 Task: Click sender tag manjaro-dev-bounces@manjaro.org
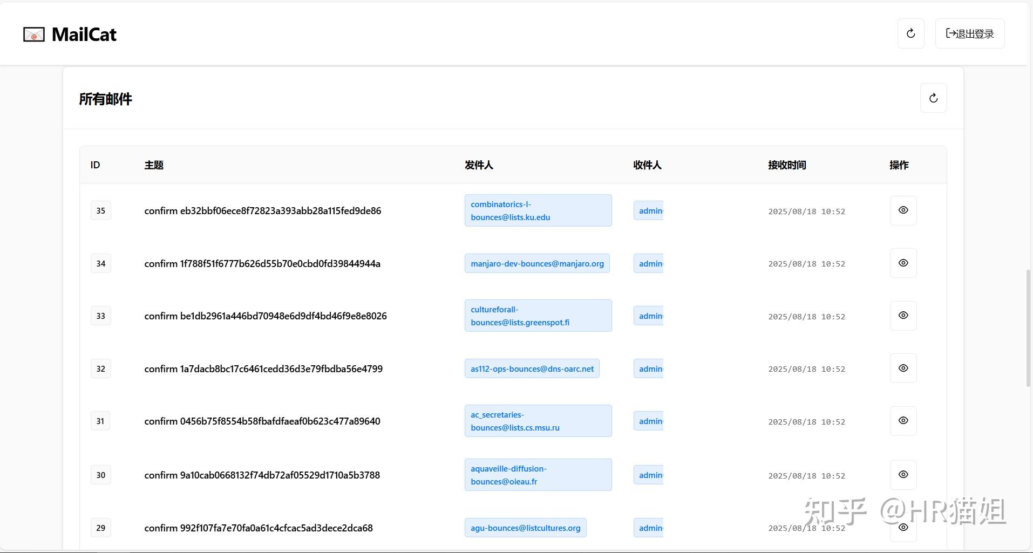pyautogui.click(x=537, y=263)
